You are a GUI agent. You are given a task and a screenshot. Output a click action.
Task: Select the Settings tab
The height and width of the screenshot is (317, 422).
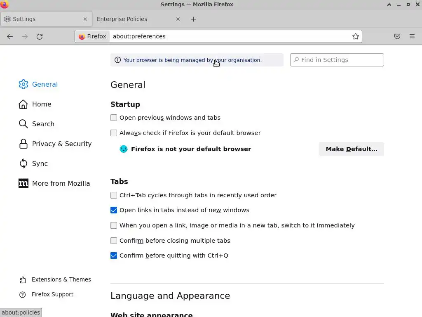(41, 19)
